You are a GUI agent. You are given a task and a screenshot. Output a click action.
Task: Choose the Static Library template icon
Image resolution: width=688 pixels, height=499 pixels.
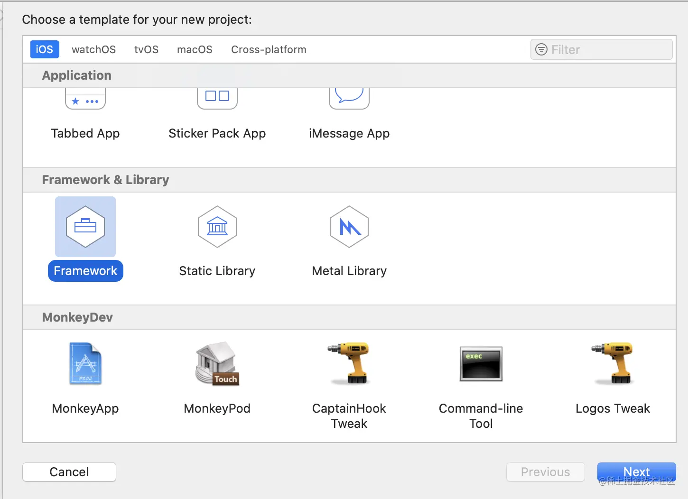click(x=217, y=227)
